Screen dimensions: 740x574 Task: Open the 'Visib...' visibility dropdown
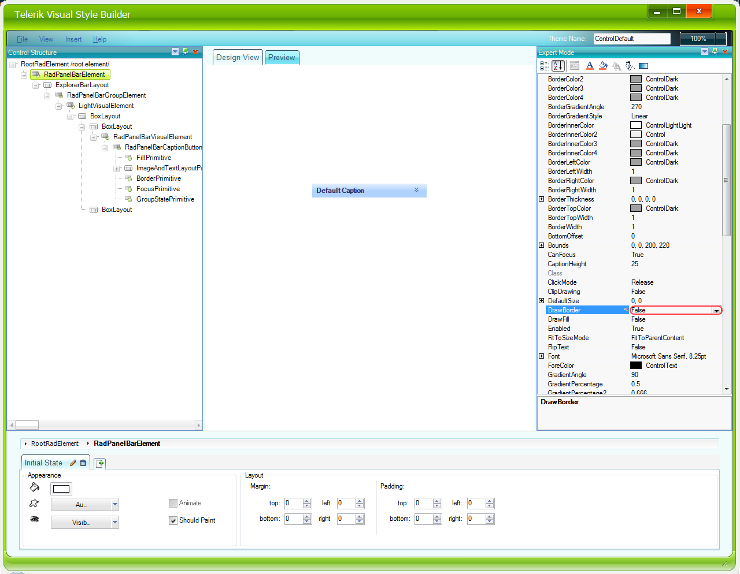pyautogui.click(x=115, y=523)
